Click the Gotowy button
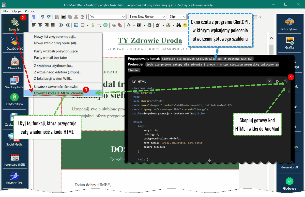Screen dimensions: 305x197 [289, 184]
